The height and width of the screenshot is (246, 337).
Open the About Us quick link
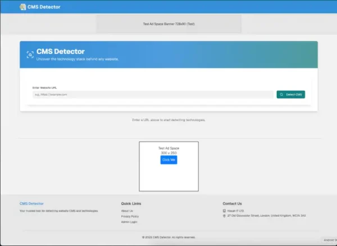click(127, 211)
